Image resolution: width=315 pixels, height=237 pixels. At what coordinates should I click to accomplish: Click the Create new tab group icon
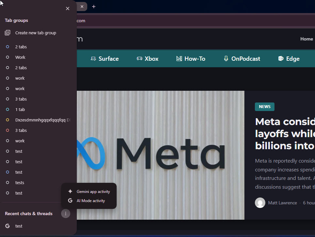click(8, 33)
